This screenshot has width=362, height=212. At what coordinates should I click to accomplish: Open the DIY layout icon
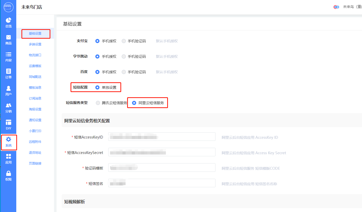(9, 123)
